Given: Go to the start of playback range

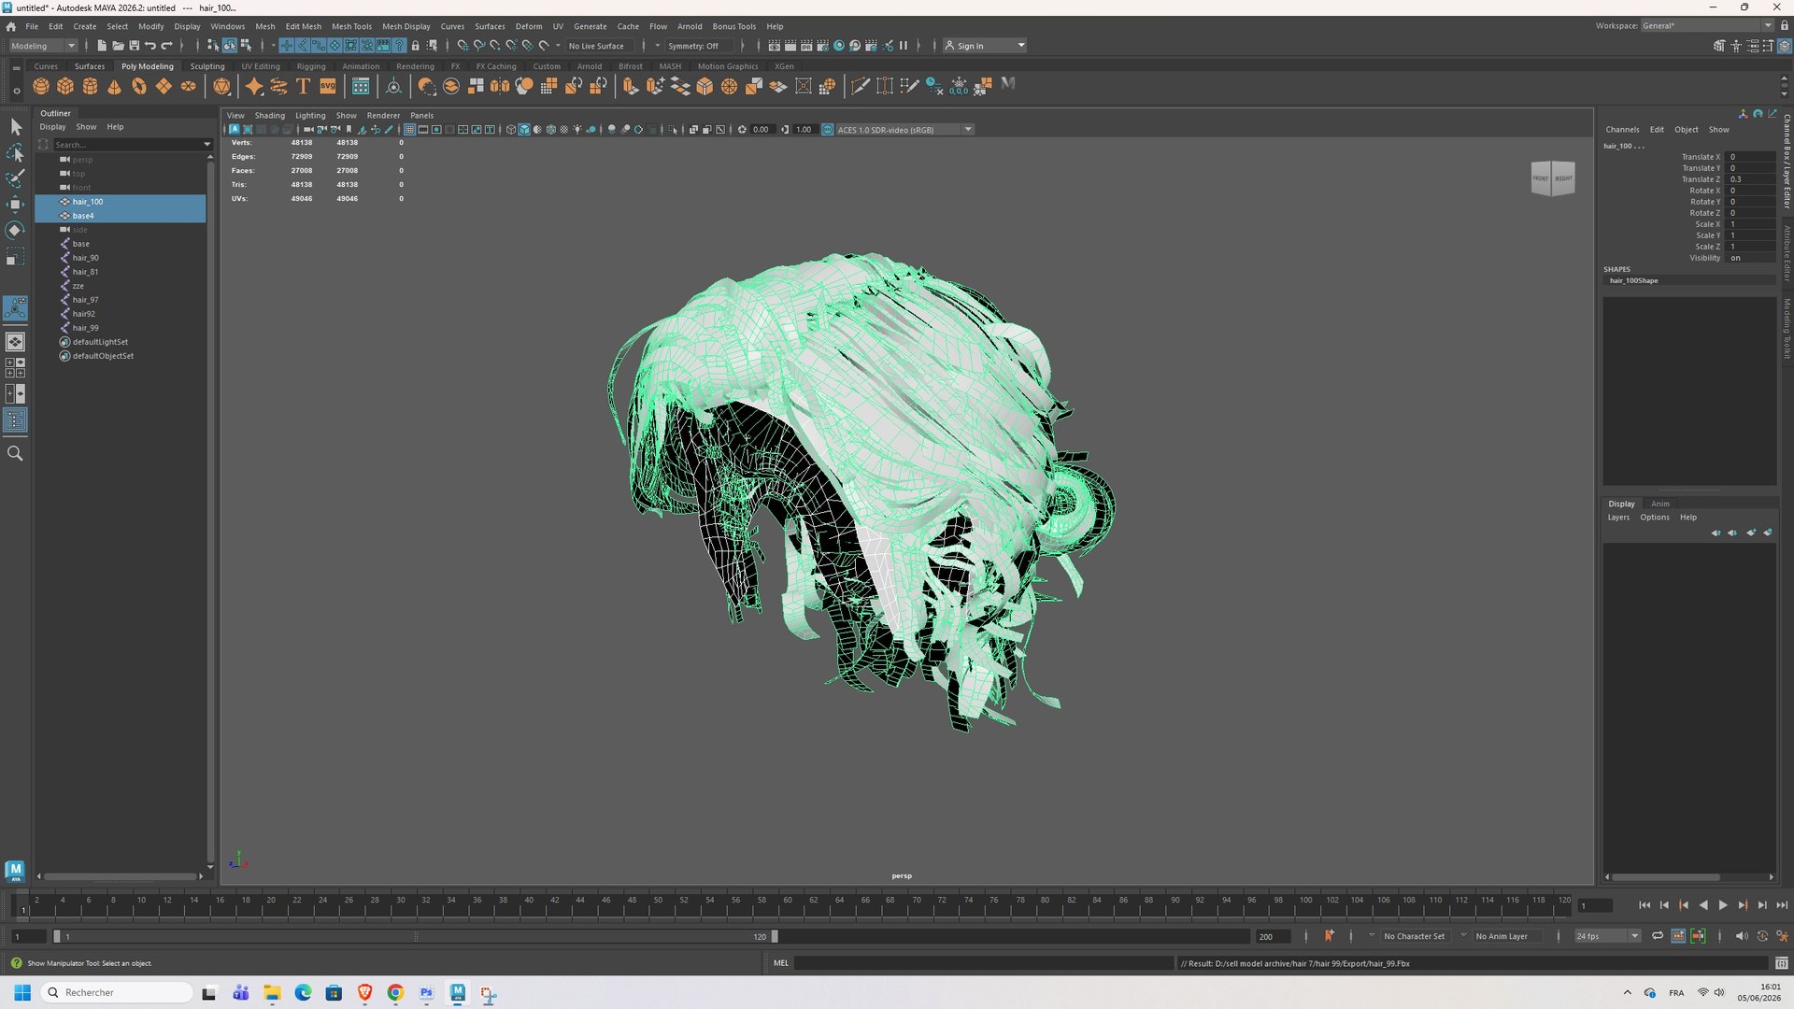Looking at the screenshot, I should click(1644, 905).
